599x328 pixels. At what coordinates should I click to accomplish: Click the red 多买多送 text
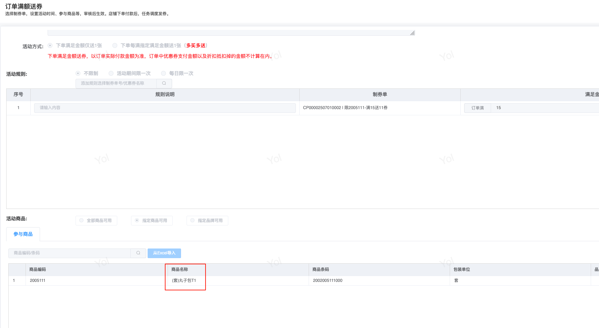(x=196, y=45)
